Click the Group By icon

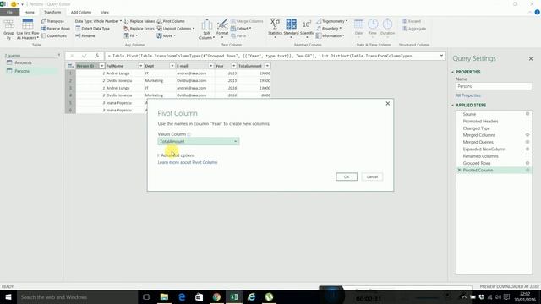(9, 30)
